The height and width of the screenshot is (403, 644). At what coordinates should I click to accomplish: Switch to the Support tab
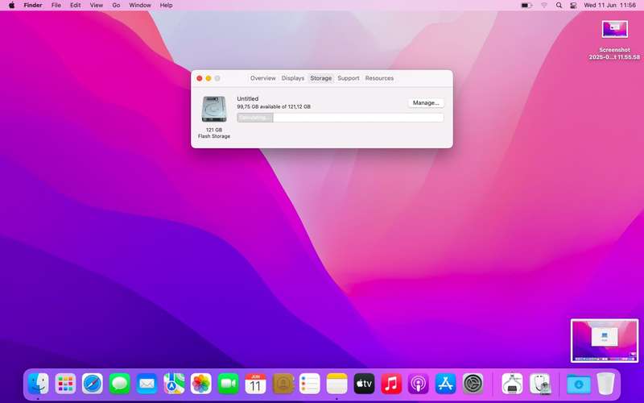349,78
